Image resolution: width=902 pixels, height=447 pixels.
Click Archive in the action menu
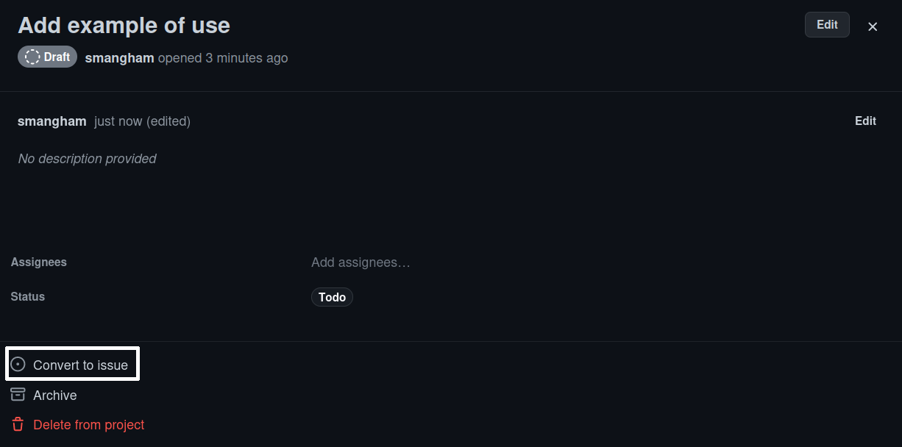[x=54, y=395]
